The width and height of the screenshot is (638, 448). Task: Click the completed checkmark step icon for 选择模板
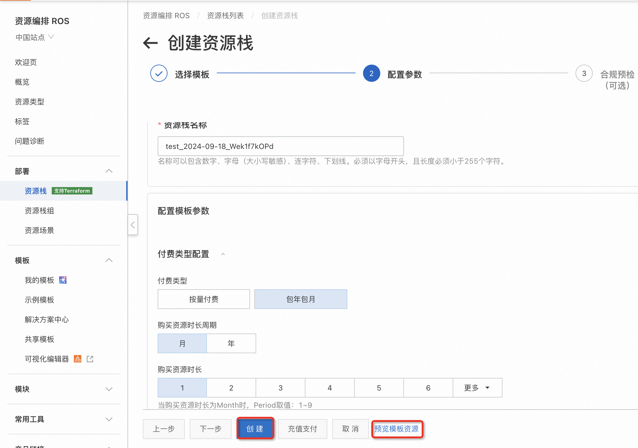(159, 74)
